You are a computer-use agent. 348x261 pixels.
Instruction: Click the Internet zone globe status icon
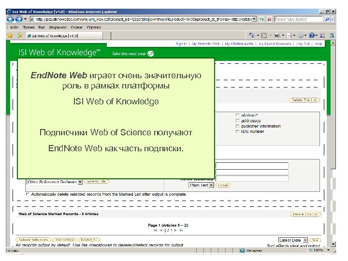click(242, 250)
